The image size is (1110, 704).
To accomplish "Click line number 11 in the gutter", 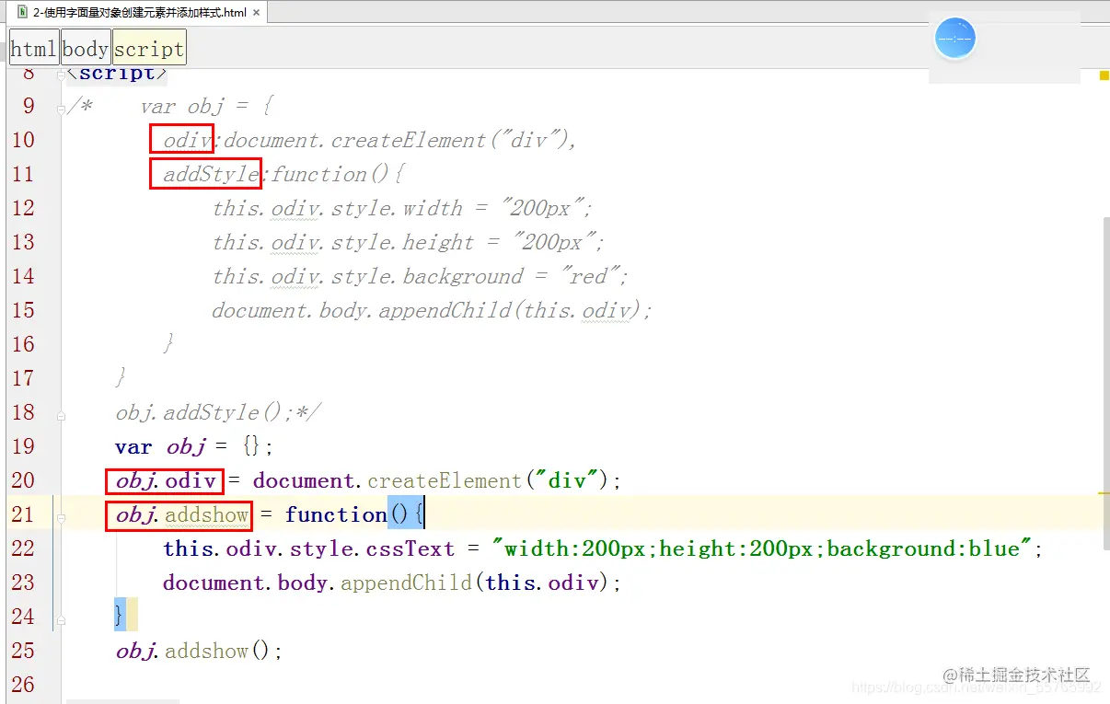I will point(23,174).
